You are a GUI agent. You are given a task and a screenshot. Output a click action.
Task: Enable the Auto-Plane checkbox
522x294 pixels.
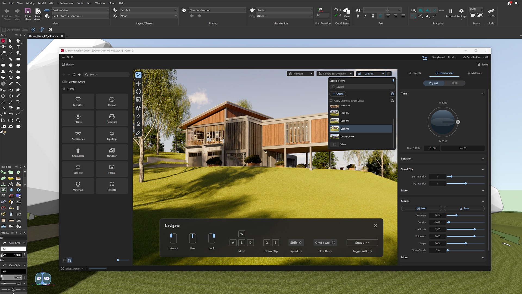[x=4, y=29]
